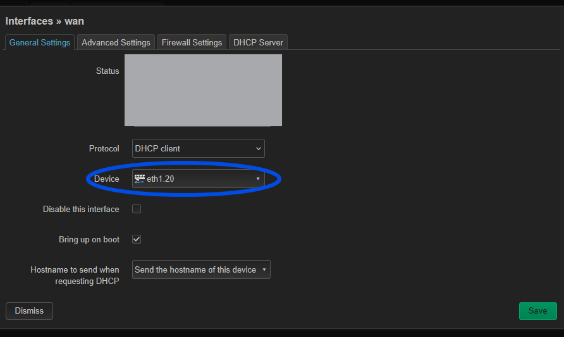Click the Interfaces » wan heading
The height and width of the screenshot is (337, 564).
[45, 21]
